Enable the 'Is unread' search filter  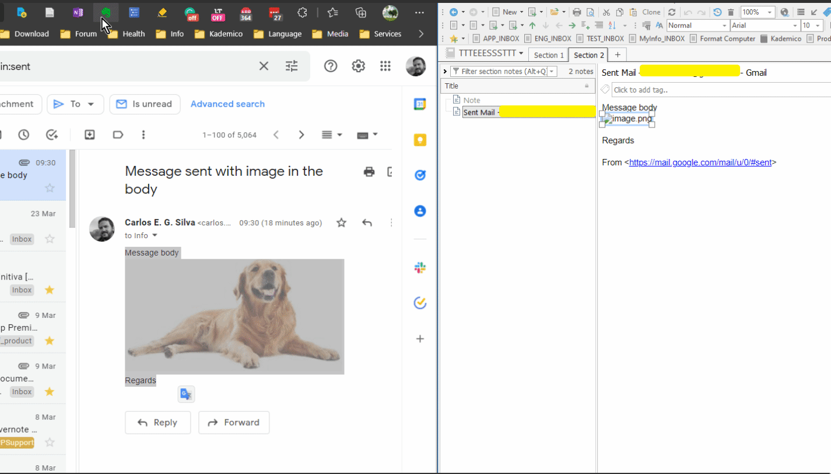coord(145,104)
